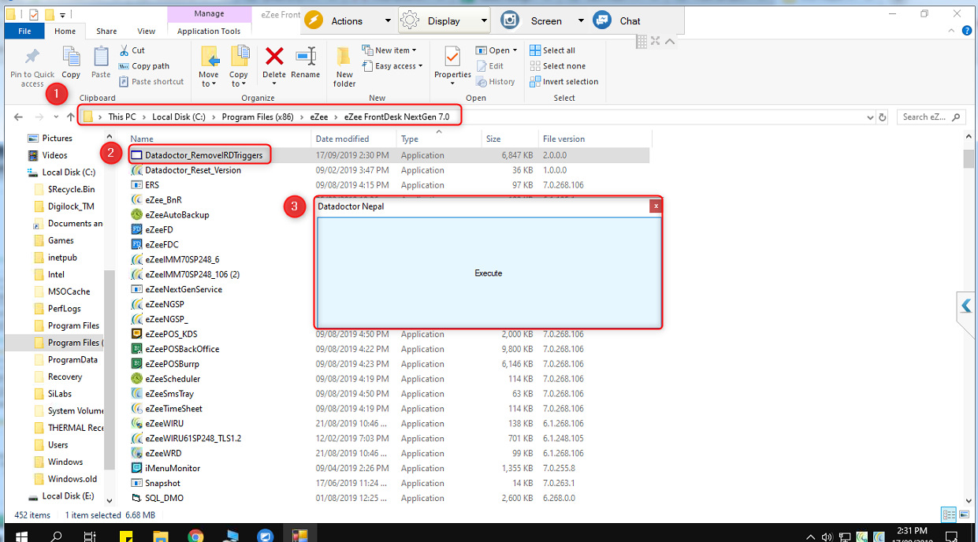Collapse the ribbon with the chevron
This screenshot has height=542, width=978.
click(x=950, y=31)
